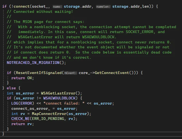Click LOG(ERROR) macro

point(23,103)
